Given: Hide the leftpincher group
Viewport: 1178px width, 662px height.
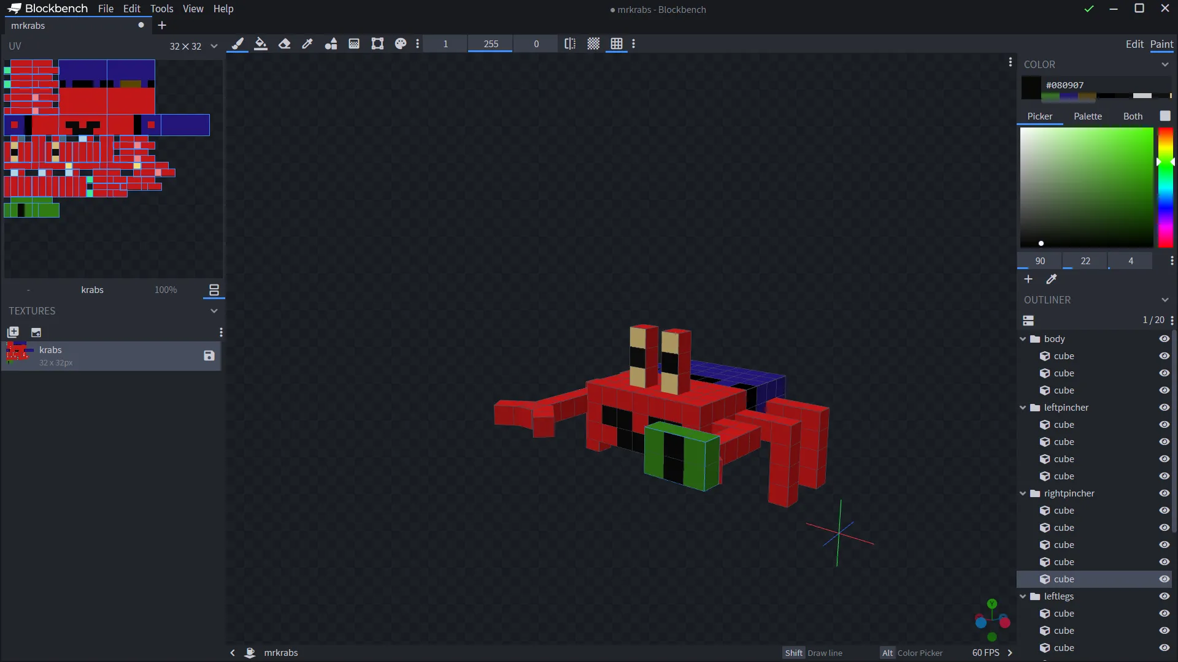Looking at the screenshot, I should click(1164, 408).
